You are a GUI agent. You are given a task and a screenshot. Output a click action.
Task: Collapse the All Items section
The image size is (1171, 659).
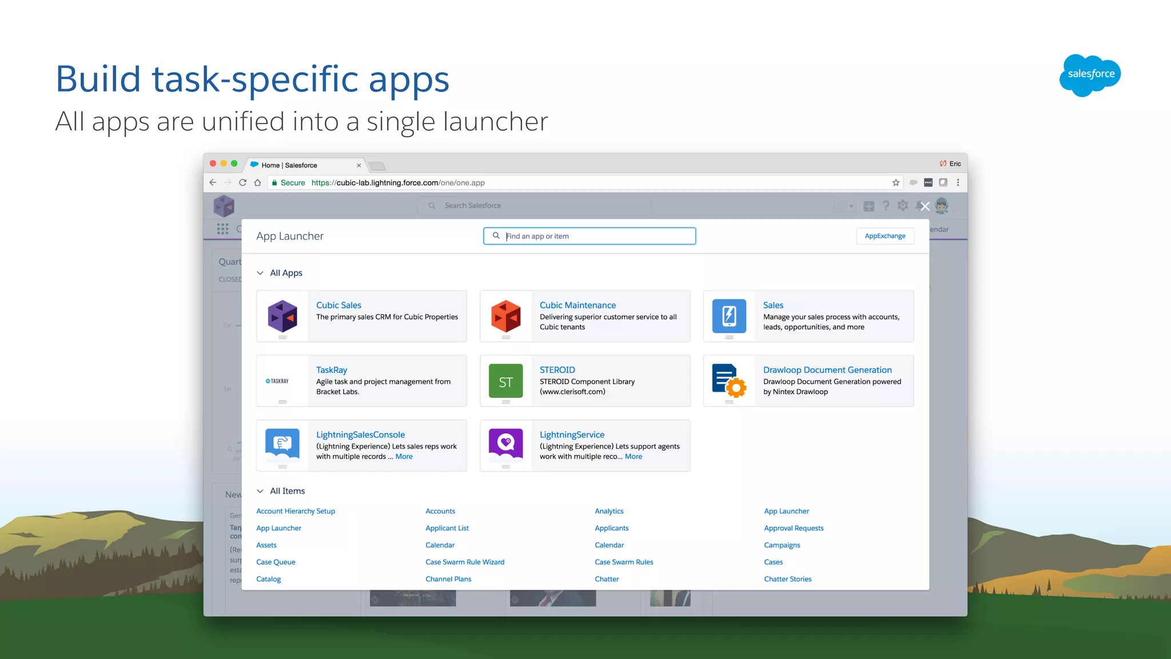pyautogui.click(x=260, y=491)
